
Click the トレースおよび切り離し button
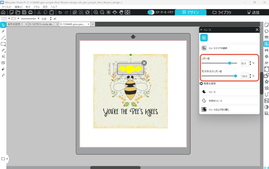coord(229,109)
